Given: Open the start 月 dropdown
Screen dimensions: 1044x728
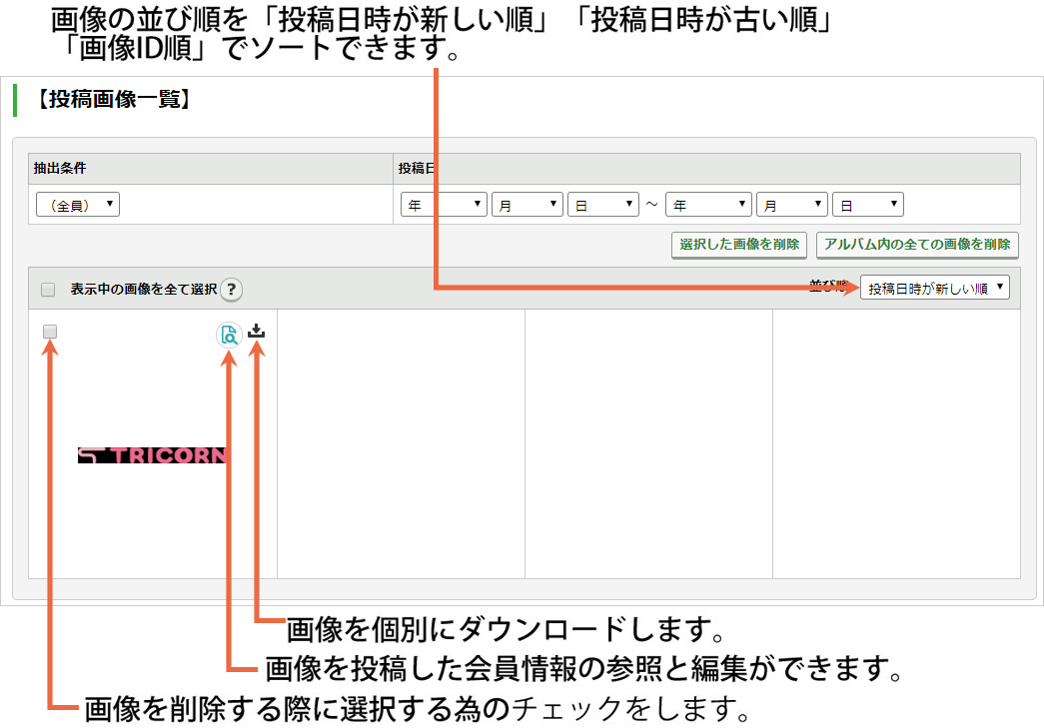Looking at the screenshot, I should point(527,205).
